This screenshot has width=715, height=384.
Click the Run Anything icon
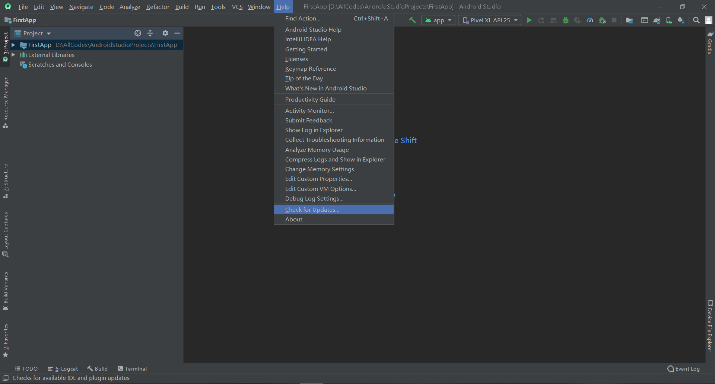pos(645,20)
